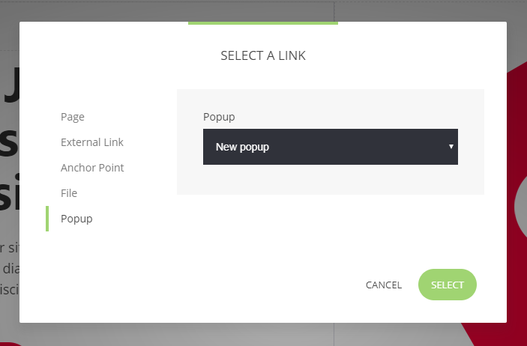Open the New popup dropdown
527x346 pixels.
coord(322,147)
